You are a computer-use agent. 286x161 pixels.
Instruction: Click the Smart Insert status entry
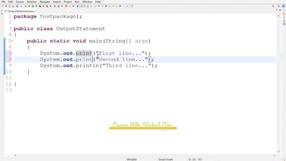tap(166, 159)
